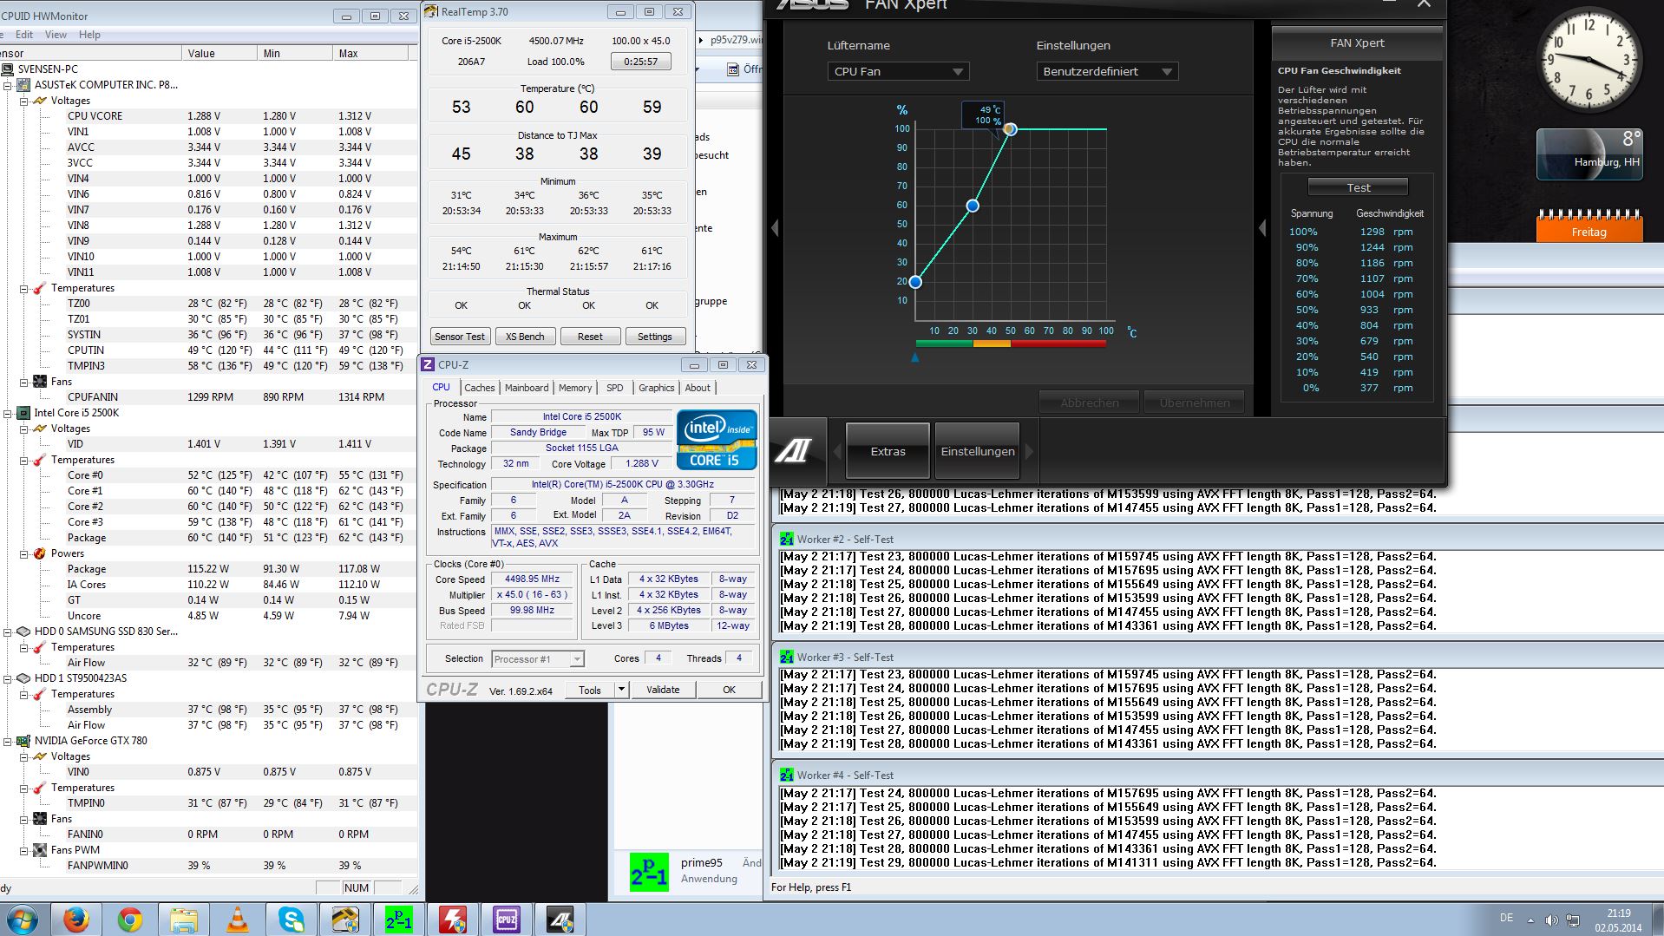Image resolution: width=1664 pixels, height=936 pixels.
Task: Open the analog clock desktop gadget
Action: click(x=1589, y=62)
